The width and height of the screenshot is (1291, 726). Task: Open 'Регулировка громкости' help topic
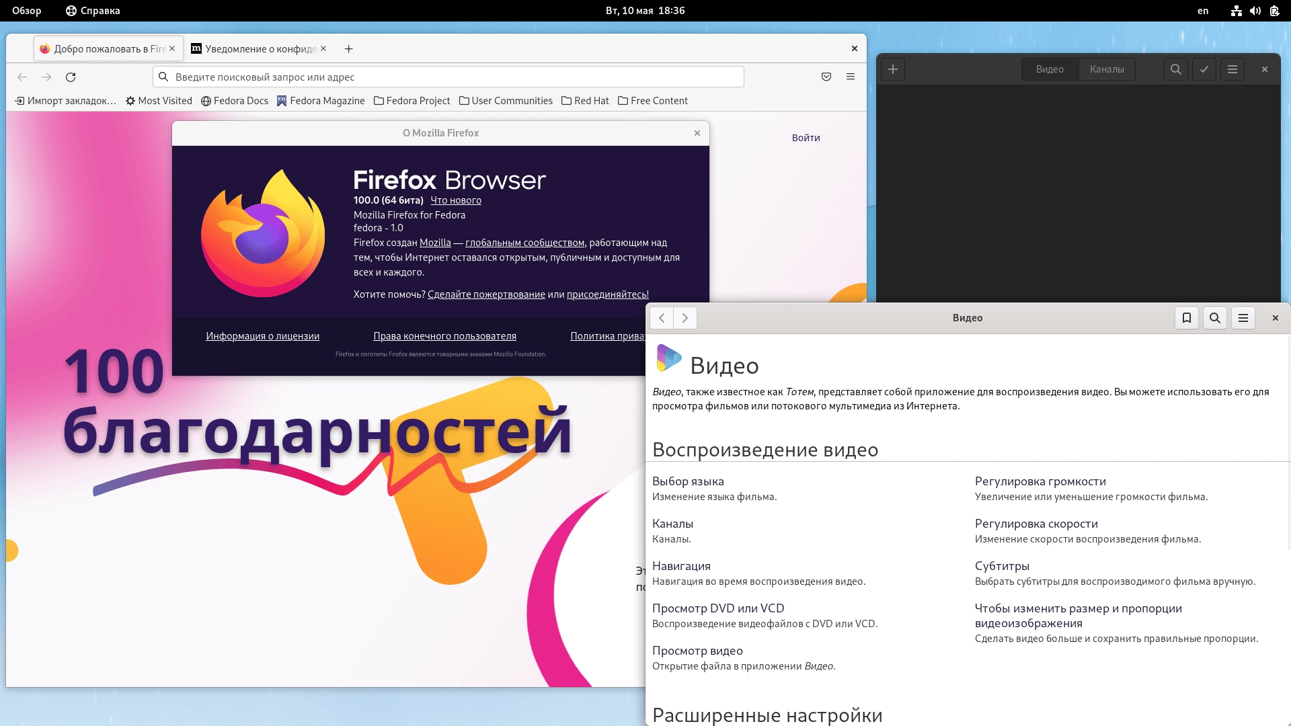coord(1040,481)
